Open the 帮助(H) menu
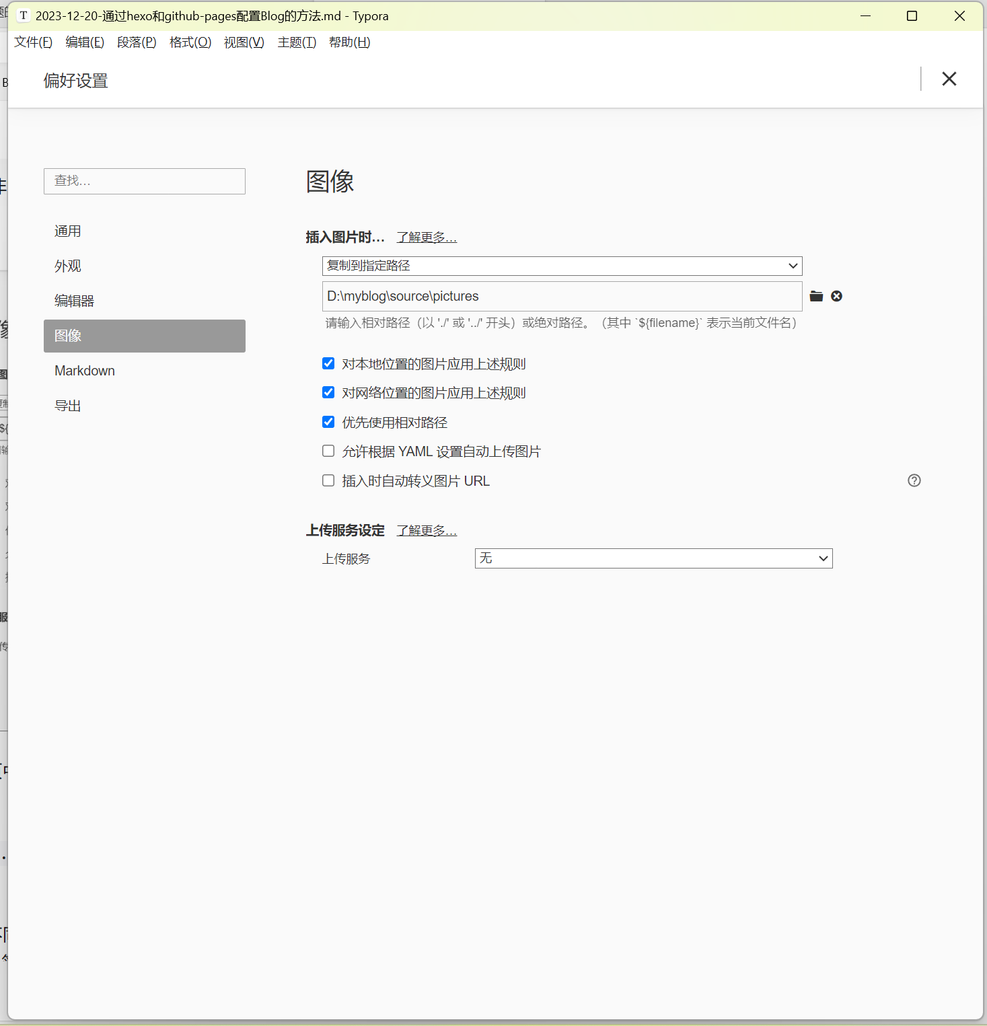This screenshot has height=1026, width=987. (349, 42)
